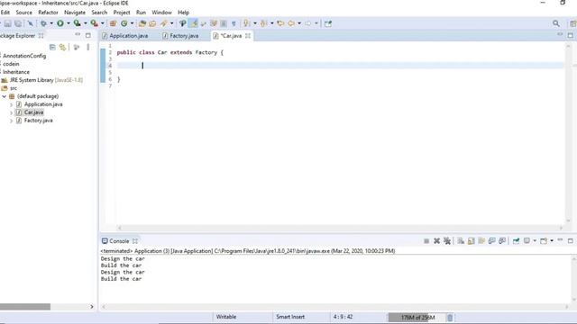Image resolution: width=577 pixels, height=324 pixels.
Task: Expand the Application.java tree node
Action: point(11,104)
